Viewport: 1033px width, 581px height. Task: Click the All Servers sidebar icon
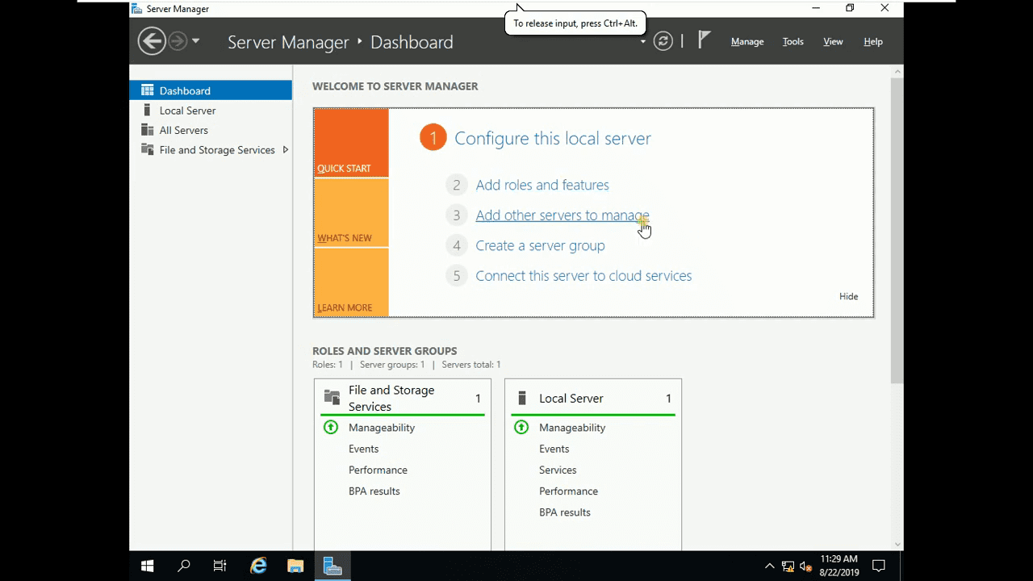click(x=147, y=130)
